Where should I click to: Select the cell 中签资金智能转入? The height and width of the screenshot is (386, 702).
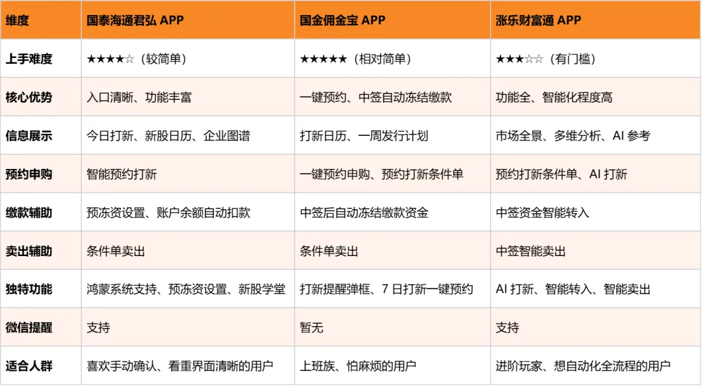pos(595,212)
